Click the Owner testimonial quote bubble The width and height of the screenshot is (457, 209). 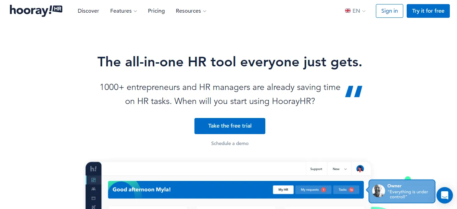coord(402,191)
